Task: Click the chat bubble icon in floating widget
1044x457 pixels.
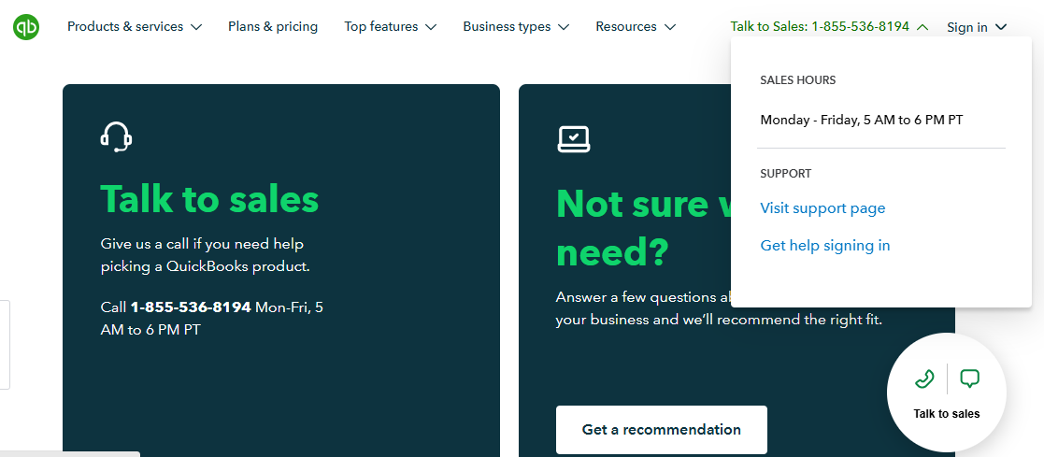Action: point(969,378)
